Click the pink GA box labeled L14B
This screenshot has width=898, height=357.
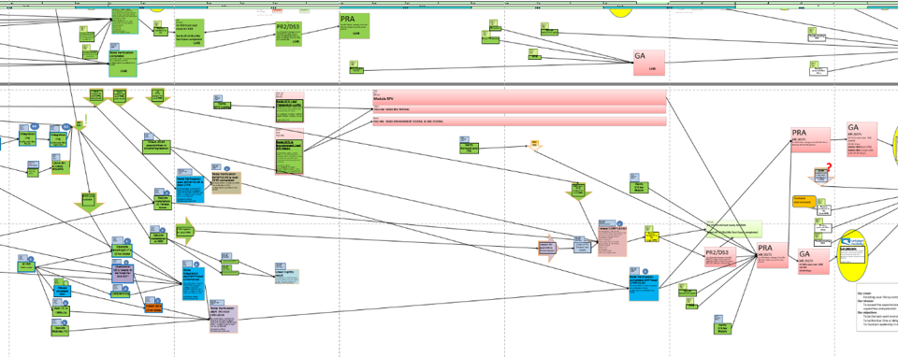tap(649, 63)
